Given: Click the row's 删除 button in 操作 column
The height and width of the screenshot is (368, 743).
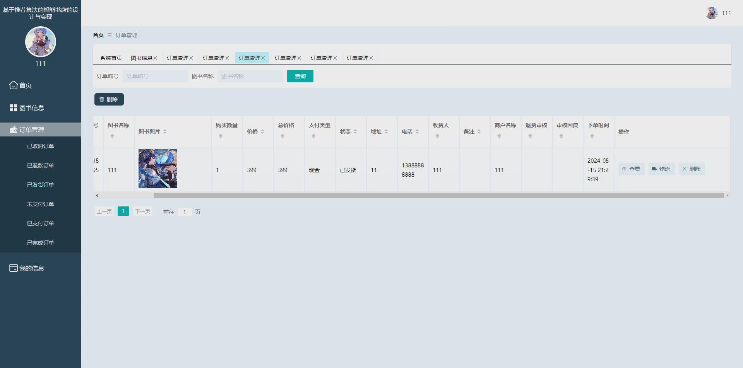Looking at the screenshot, I should pyautogui.click(x=692, y=169).
